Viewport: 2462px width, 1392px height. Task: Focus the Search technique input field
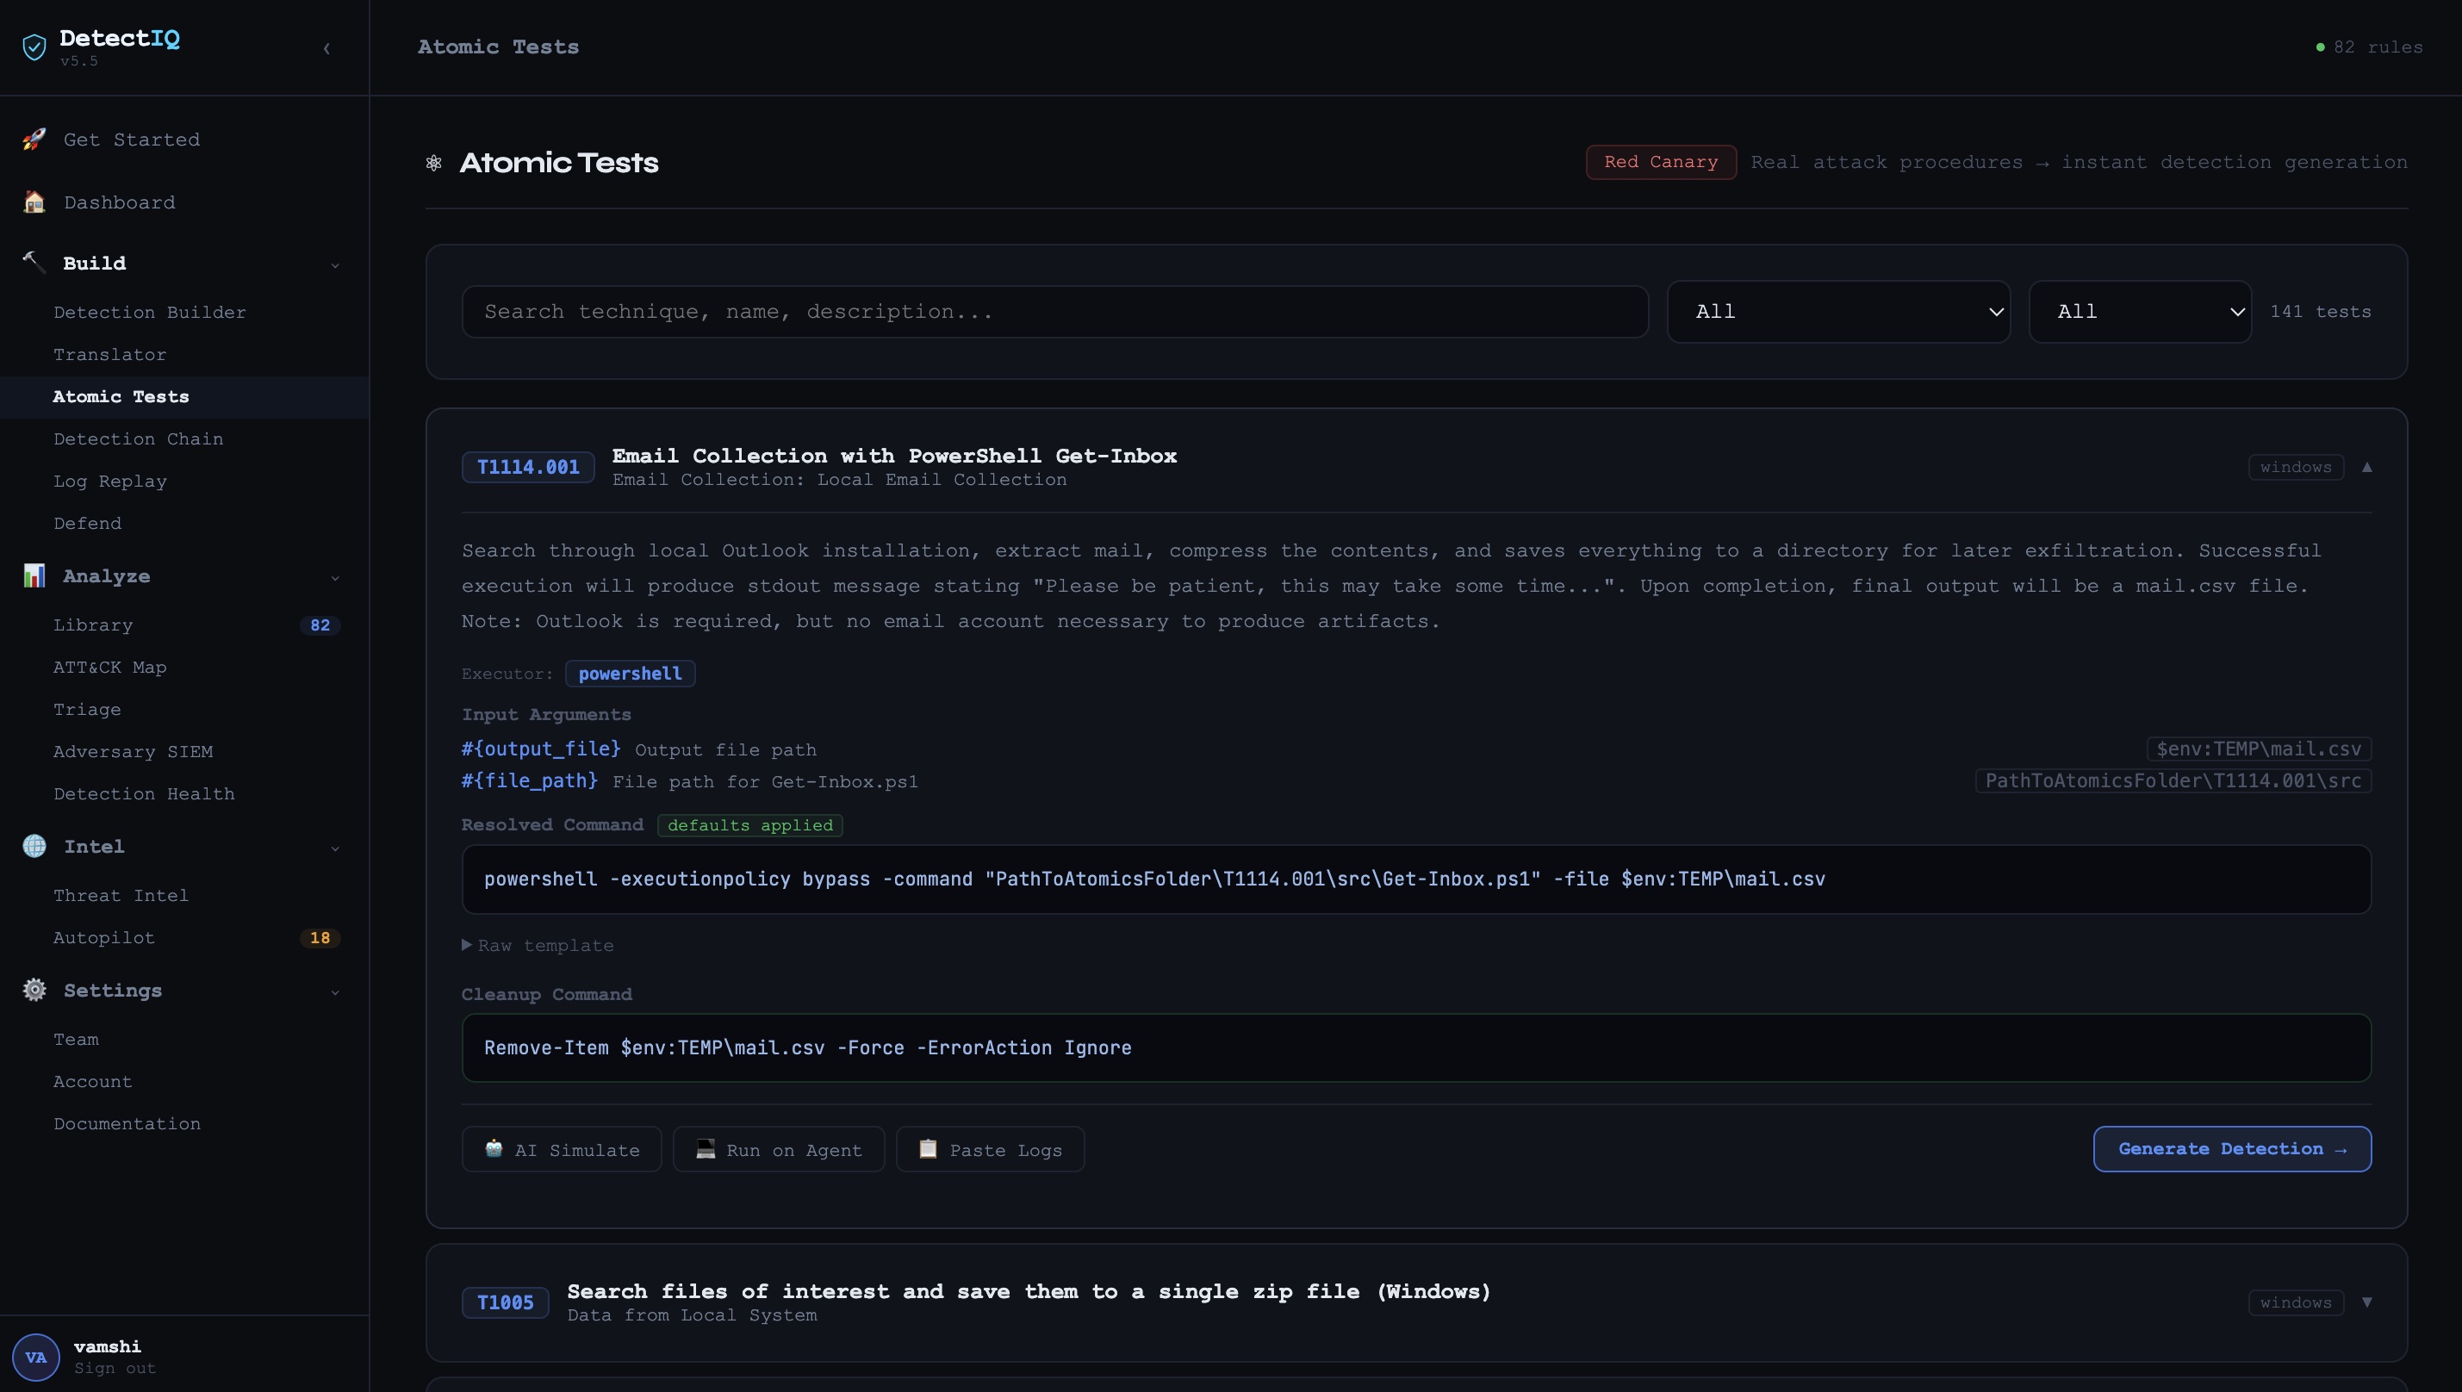(1054, 312)
